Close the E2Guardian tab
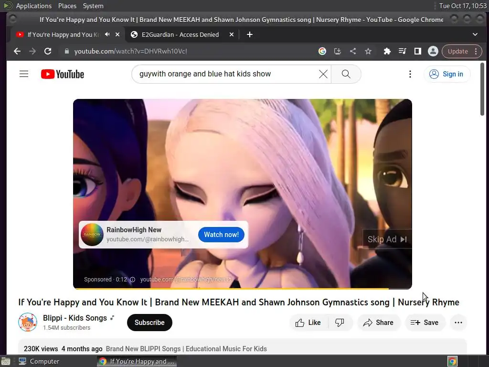This screenshot has height=367, width=489. pos(232,34)
